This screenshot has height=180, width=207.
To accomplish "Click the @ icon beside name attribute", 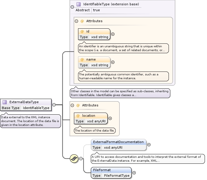I will (82, 59).
